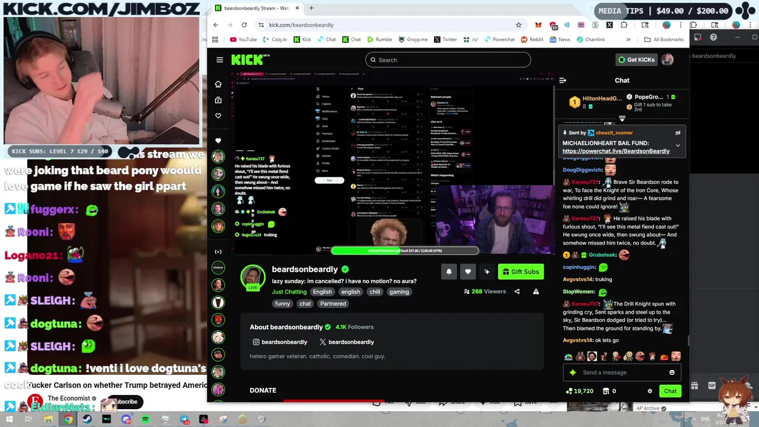Open Chrome from the taskbar

(68, 419)
